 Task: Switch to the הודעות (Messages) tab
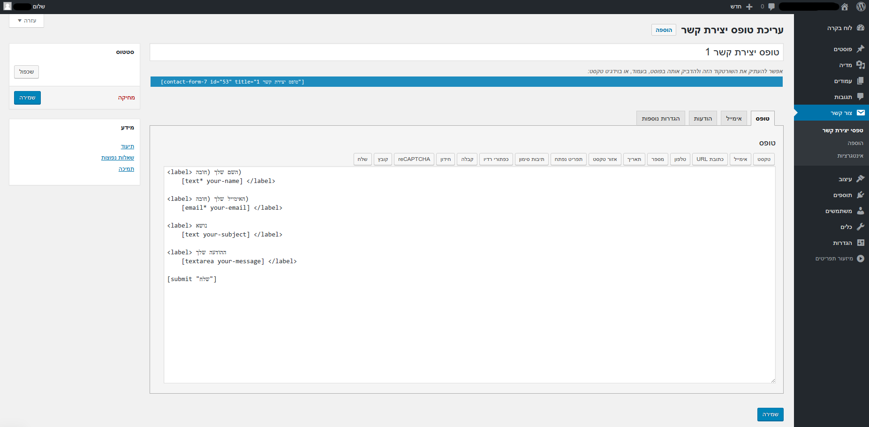(x=703, y=119)
